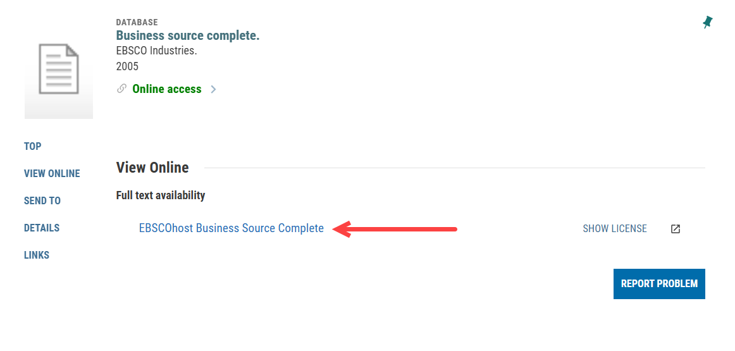Viewport: 735px width, 351px height.
Task: Click the publication year 2005
Action: pos(127,66)
